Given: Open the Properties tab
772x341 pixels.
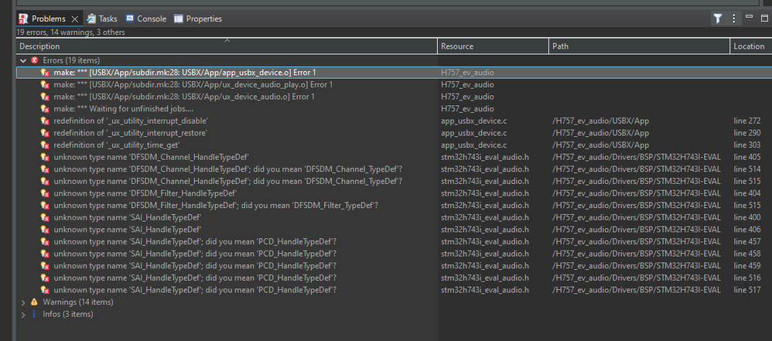Looking at the screenshot, I should pyautogui.click(x=198, y=19).
